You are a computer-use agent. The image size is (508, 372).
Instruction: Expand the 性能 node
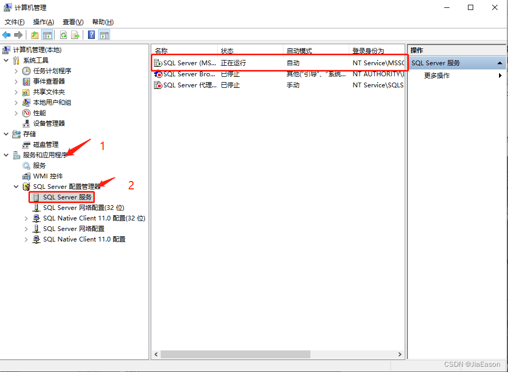tap(16, 113)
